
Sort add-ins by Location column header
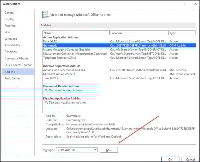coord(139,33)
